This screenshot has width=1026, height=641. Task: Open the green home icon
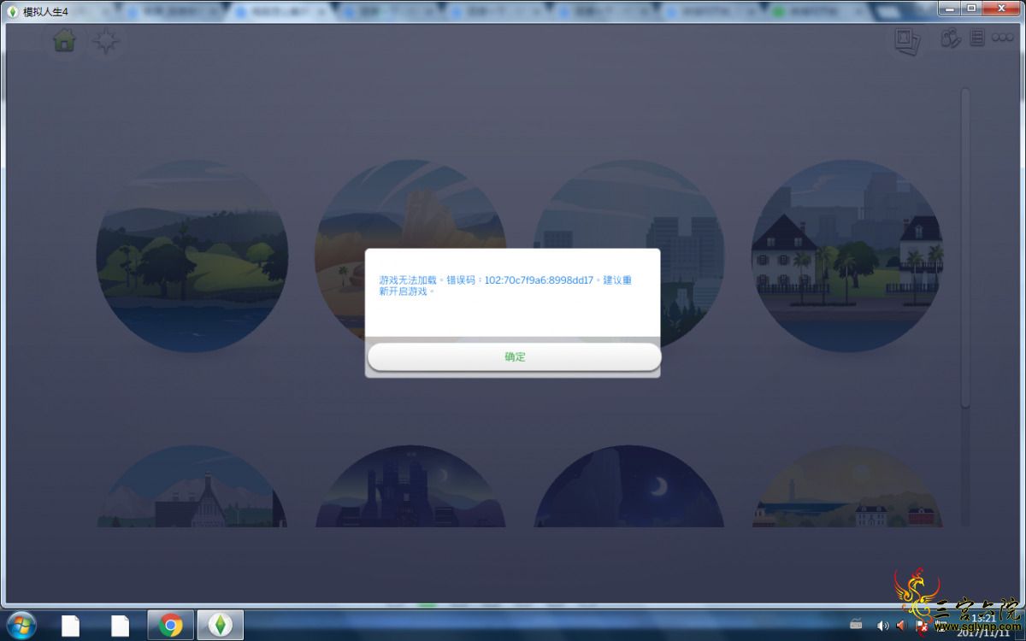64,41
